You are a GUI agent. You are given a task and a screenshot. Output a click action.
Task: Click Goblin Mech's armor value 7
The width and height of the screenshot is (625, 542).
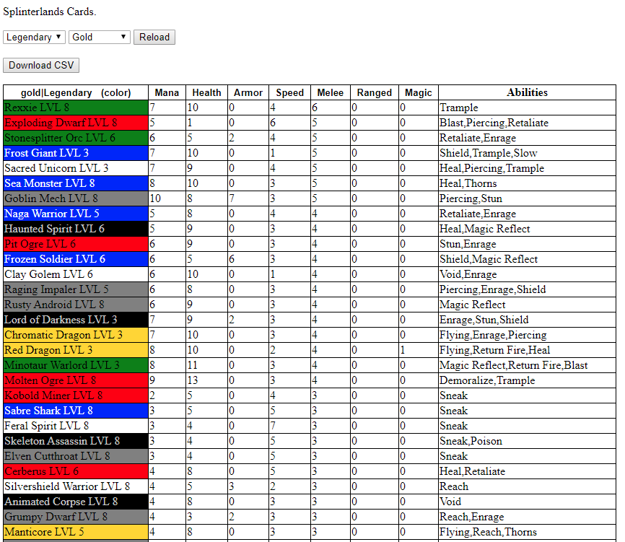[x=248, y=198]
